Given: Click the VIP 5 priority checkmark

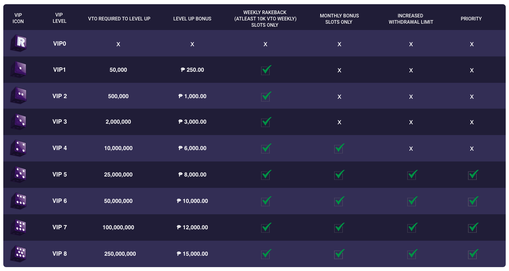Looking at the screenshot, I should click(x=473, y=175).
